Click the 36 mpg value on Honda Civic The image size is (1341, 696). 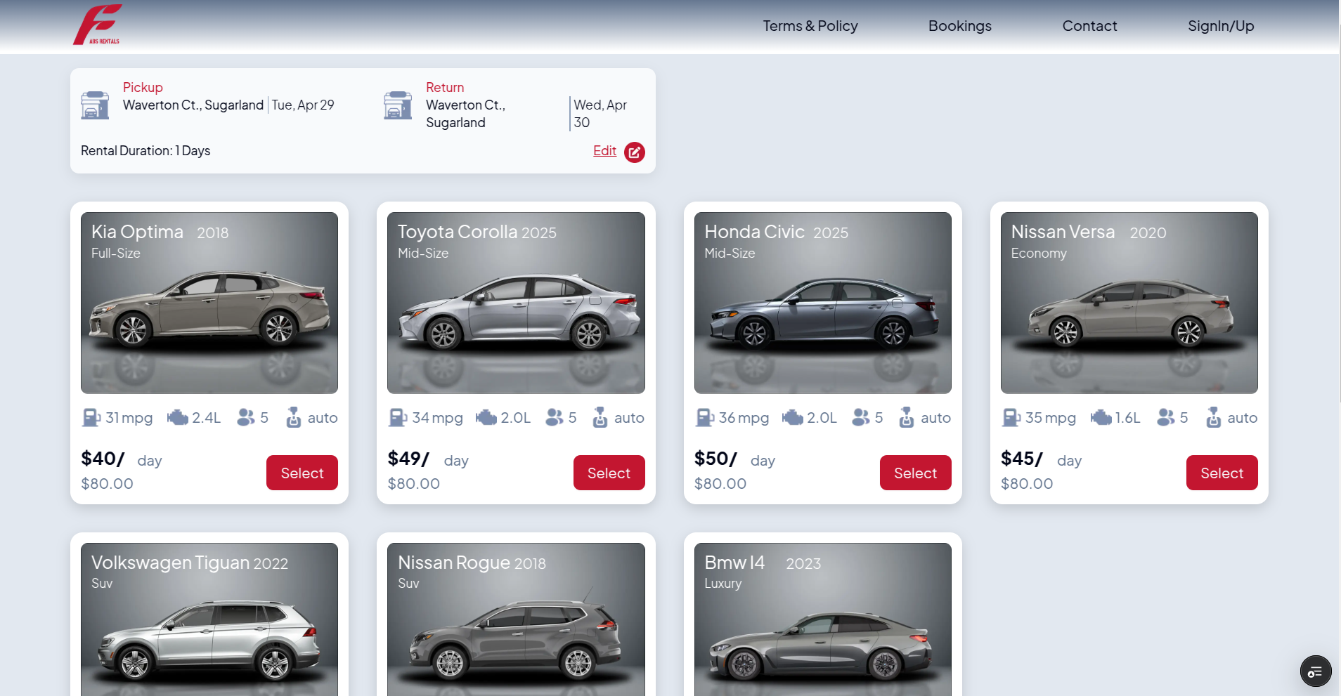coord(744,418)
